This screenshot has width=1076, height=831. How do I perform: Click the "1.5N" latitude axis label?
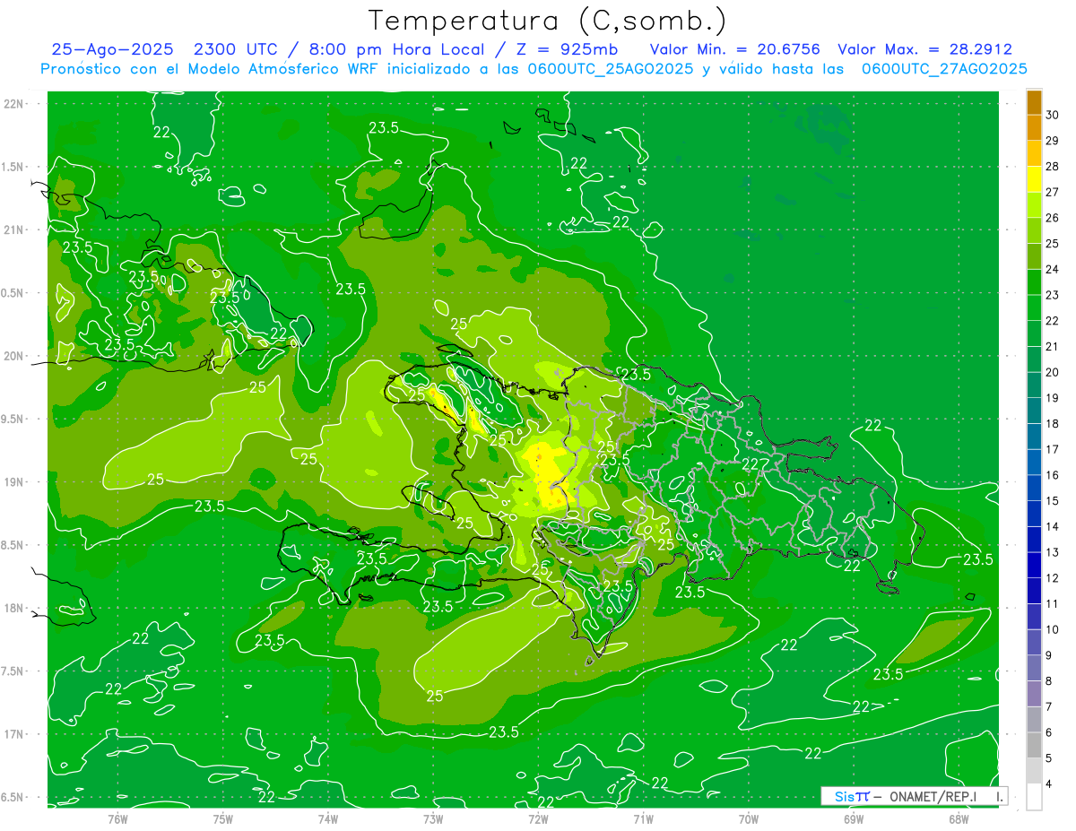point(13,167)
